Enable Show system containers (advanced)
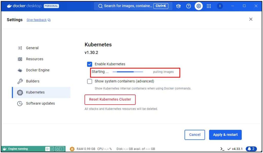Viewport: 263px width, 153px height. (x=90, y=81)
